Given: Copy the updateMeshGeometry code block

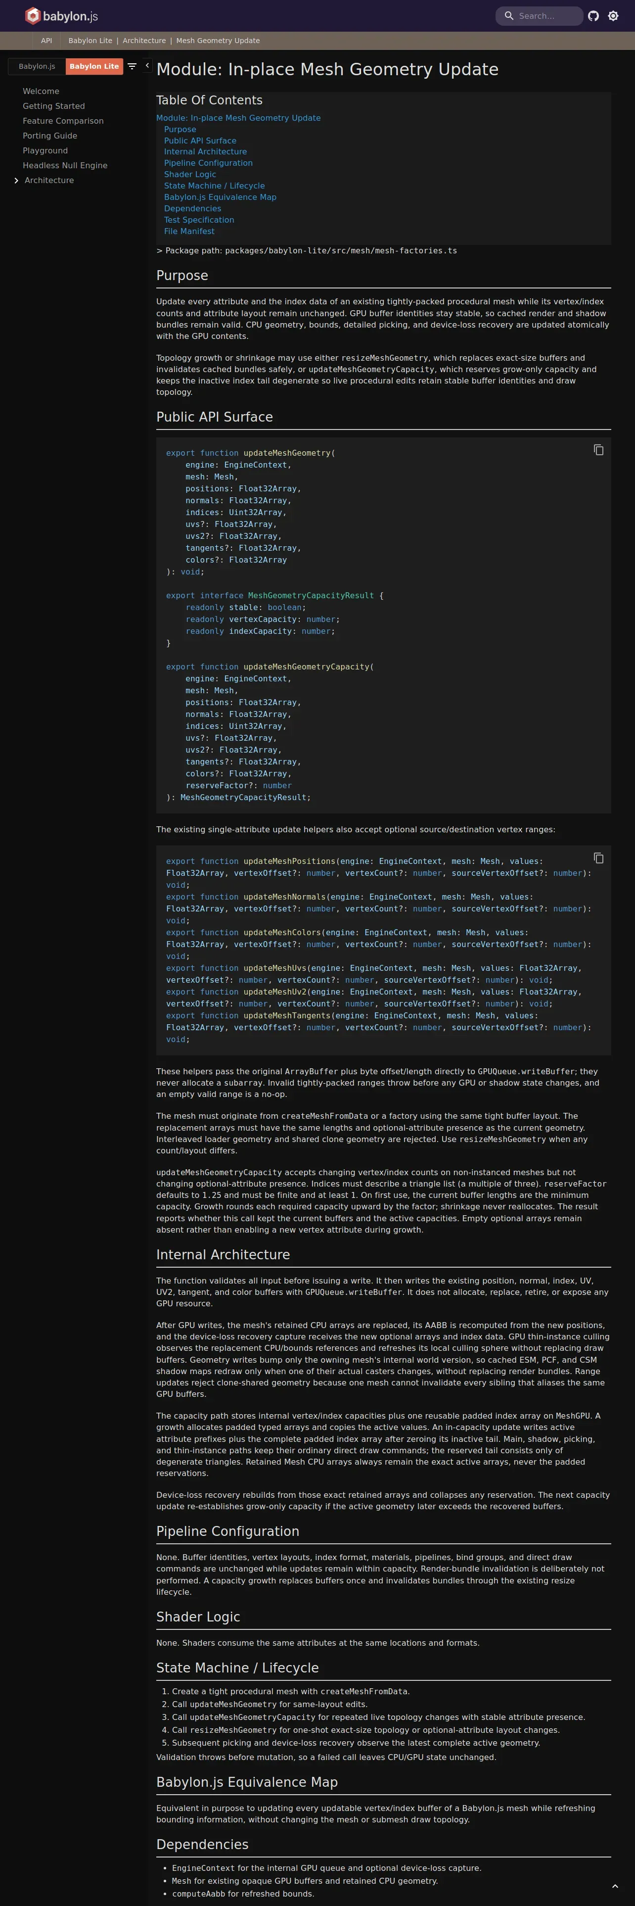Looking at the screenshot, I should (x=599, y=450).
